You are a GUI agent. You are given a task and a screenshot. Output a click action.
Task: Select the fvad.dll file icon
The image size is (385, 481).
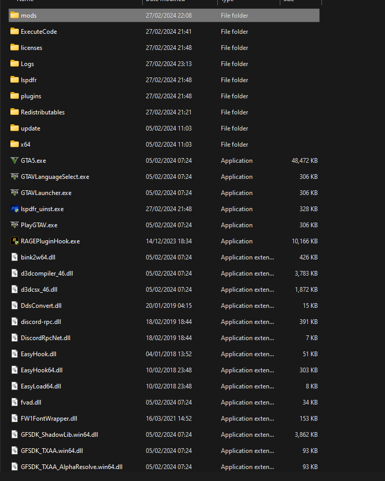point(15,402)
